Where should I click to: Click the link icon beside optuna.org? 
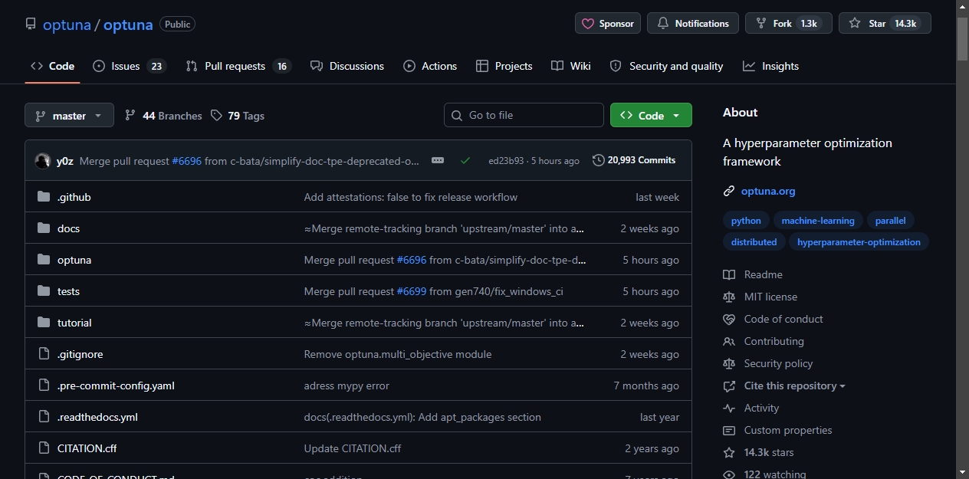[729, 192]
